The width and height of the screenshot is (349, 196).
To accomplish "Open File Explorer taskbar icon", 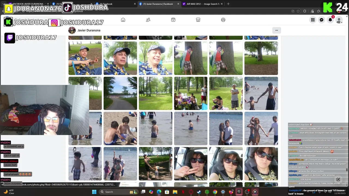I will 175,192.
